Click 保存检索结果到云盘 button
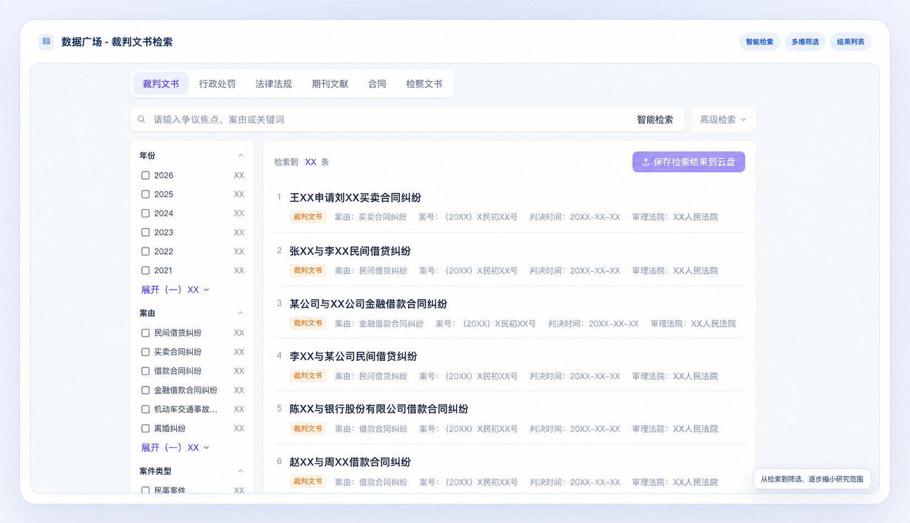 688,162
